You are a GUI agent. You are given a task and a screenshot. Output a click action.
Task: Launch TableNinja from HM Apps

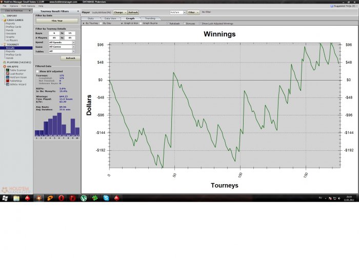tap(8, 81)
